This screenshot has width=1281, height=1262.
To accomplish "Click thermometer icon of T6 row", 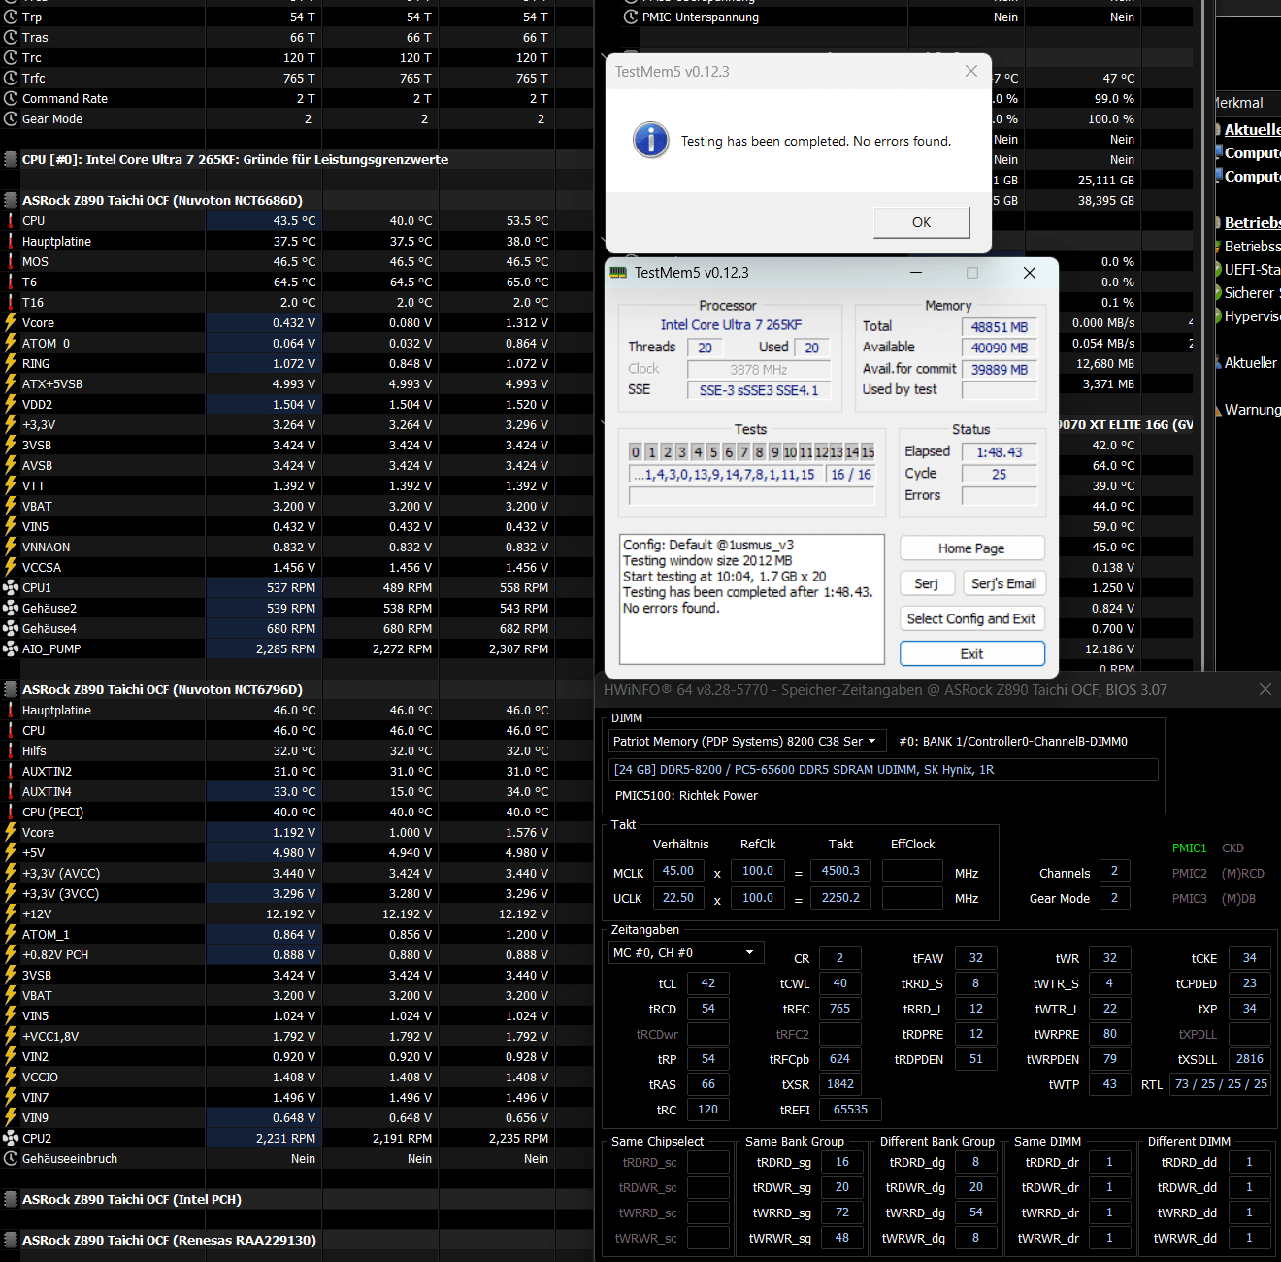I will (11, 282).
